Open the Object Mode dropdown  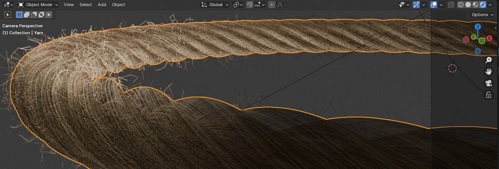38,5
